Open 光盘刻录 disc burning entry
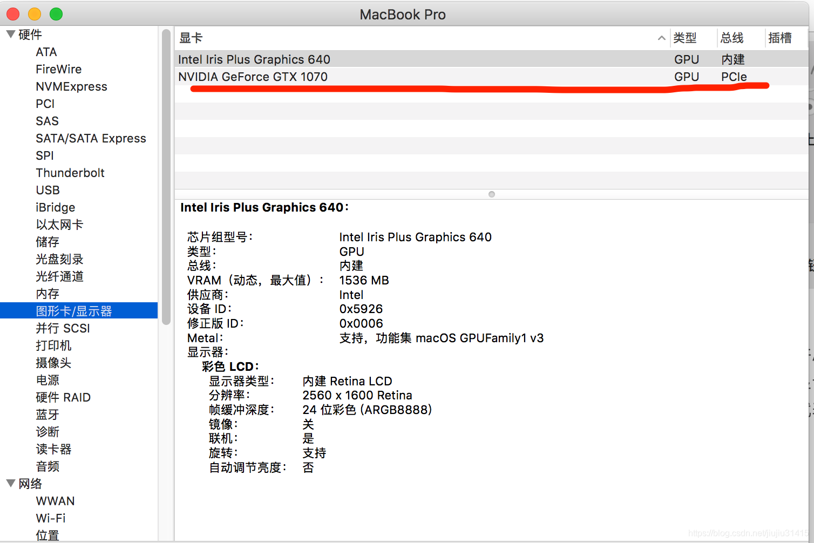This screenshot has width=814, height=543. pos(59,259)
